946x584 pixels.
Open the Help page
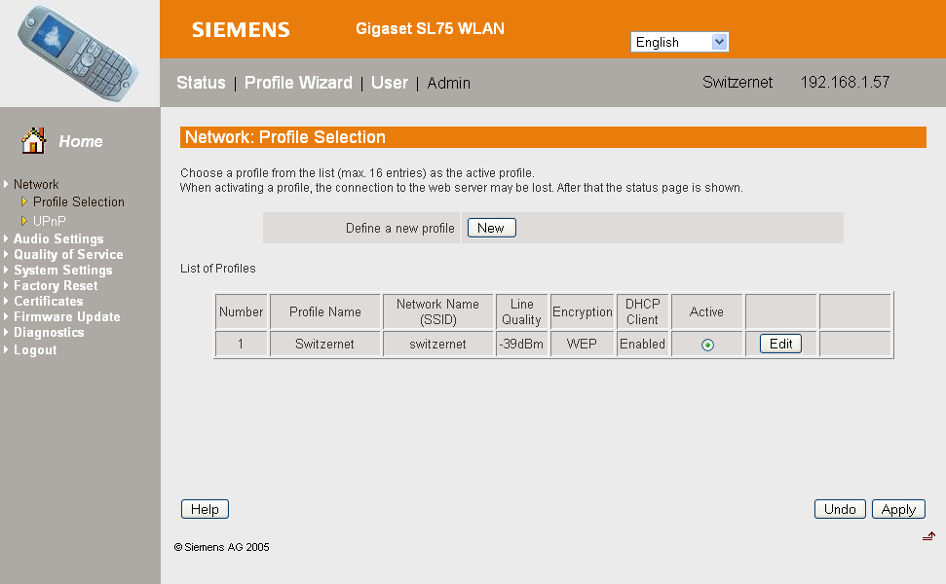[x=205, y=509]
